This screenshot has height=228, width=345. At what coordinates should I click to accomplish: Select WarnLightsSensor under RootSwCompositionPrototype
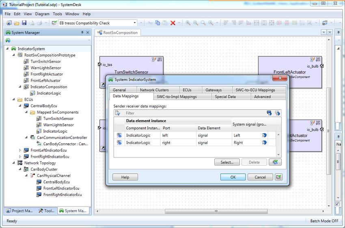tap(46, 68)
